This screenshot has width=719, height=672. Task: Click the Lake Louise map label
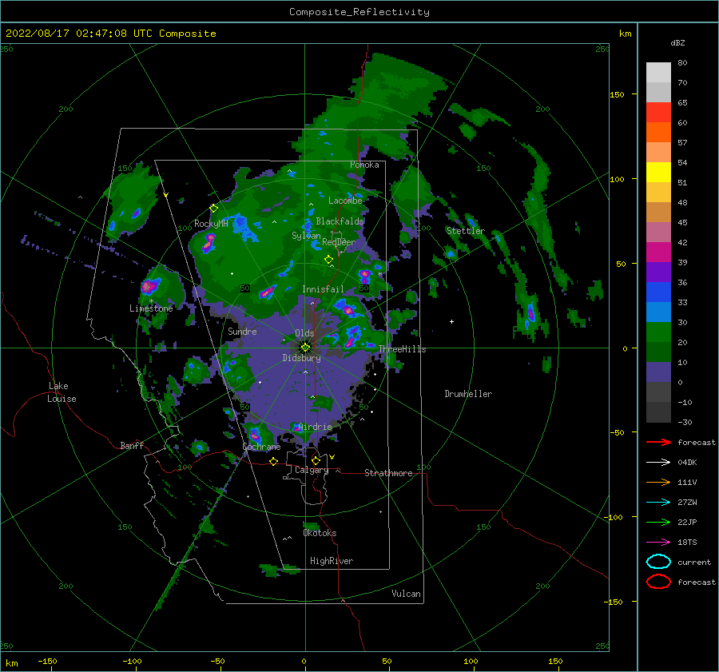click(x=62, y=392)
